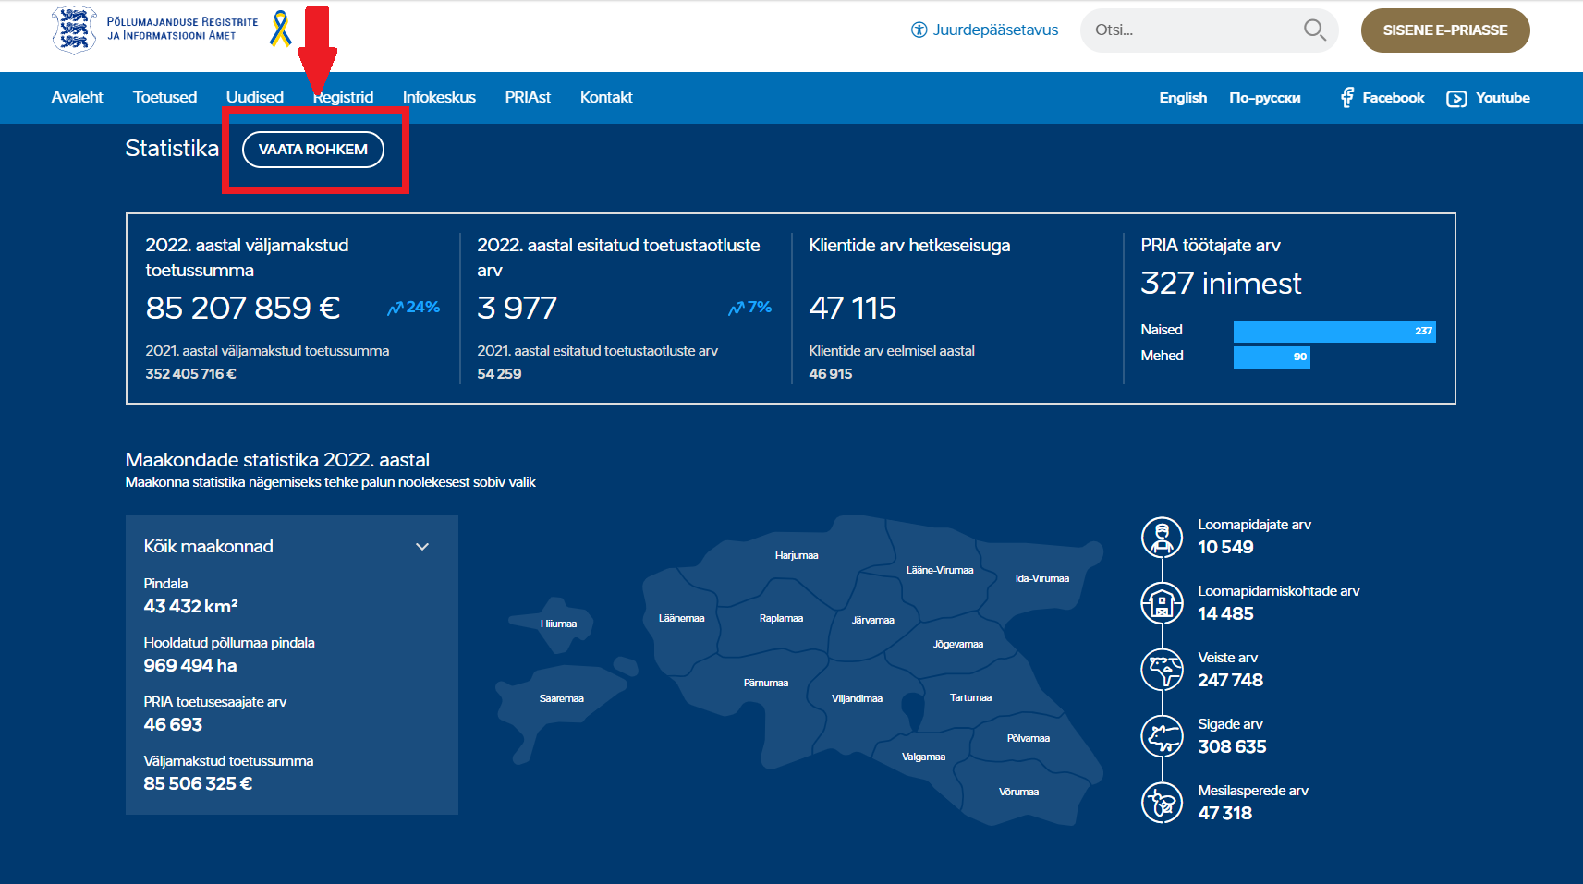Click the SISENE E-PRIASSE button

1445,30
